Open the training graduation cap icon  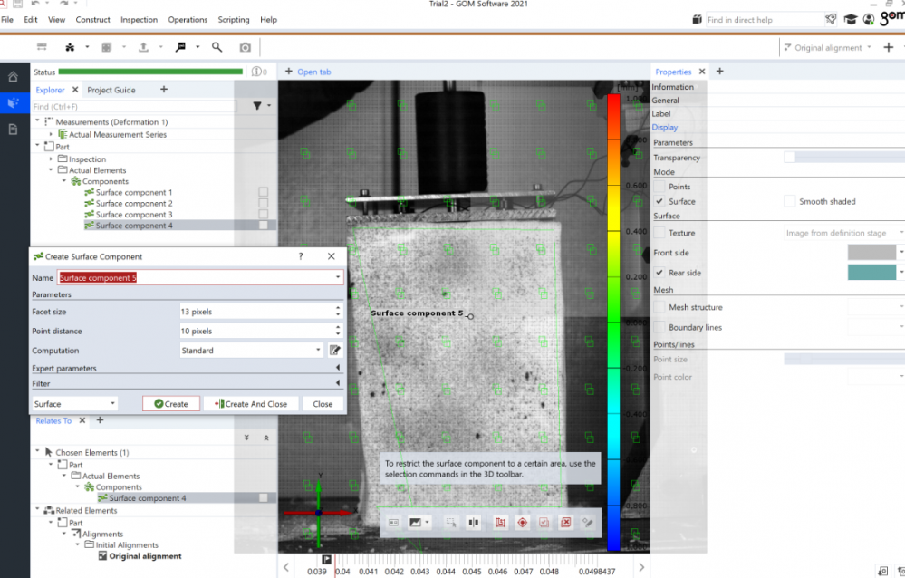pos(851,19)
